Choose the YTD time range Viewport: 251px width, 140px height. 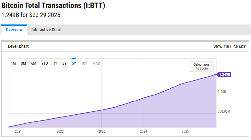coord(45,63)
